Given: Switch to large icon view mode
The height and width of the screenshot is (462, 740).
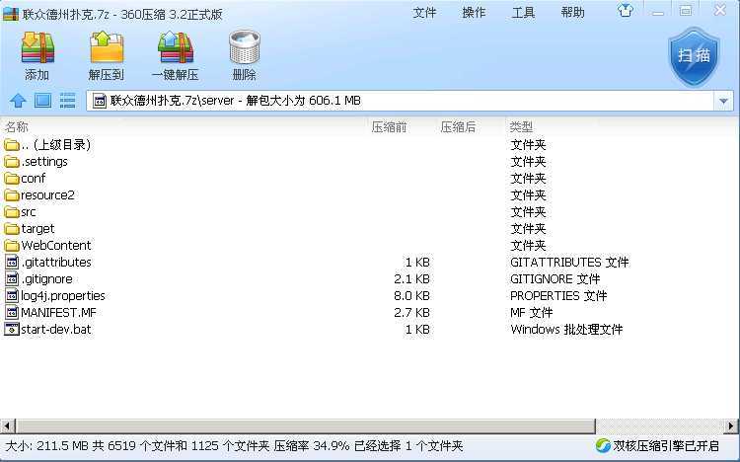Looking at the screenshot, I should [42, 101].
